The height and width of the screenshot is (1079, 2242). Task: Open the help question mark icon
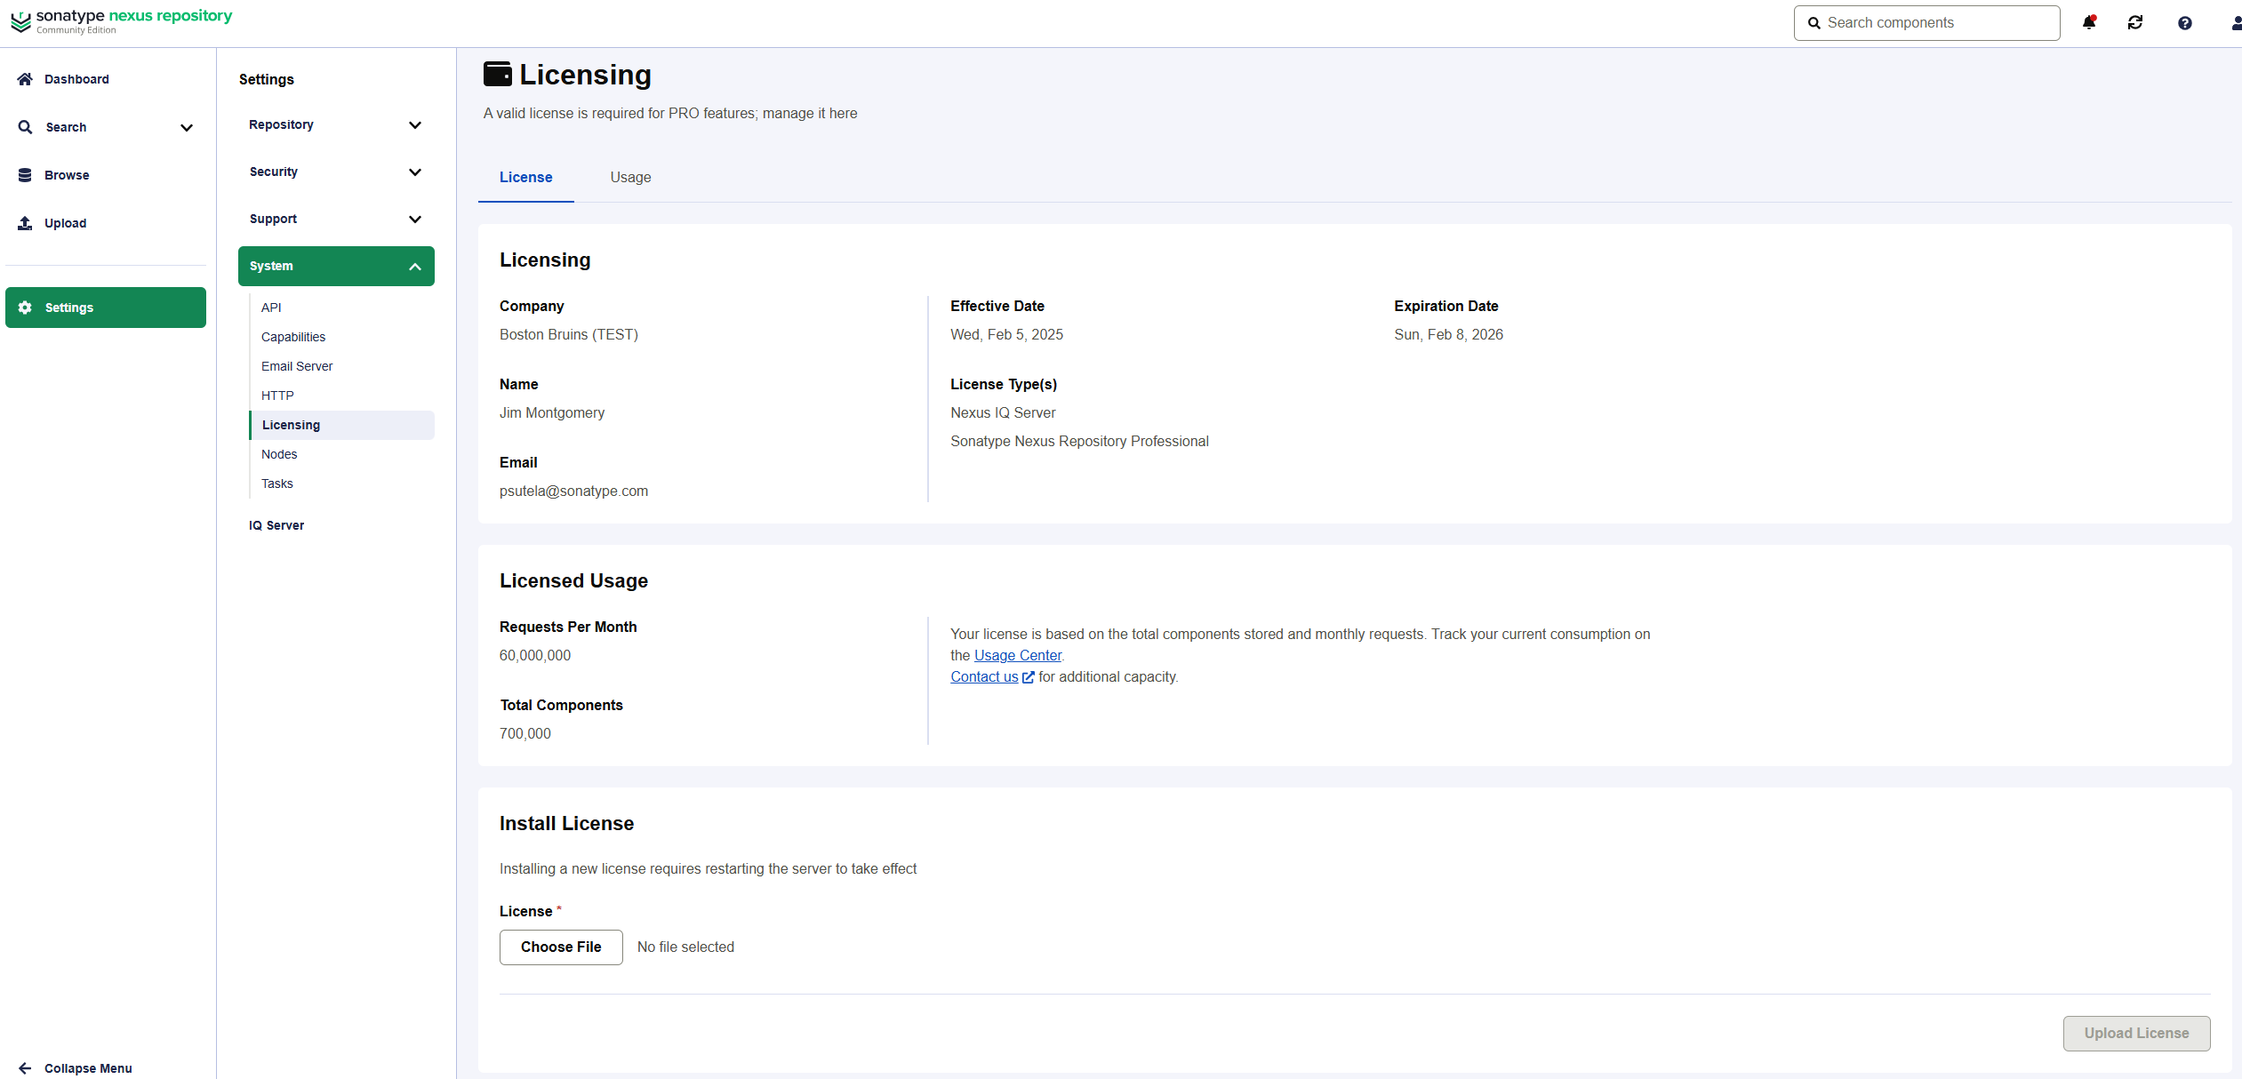point(2185,23)
